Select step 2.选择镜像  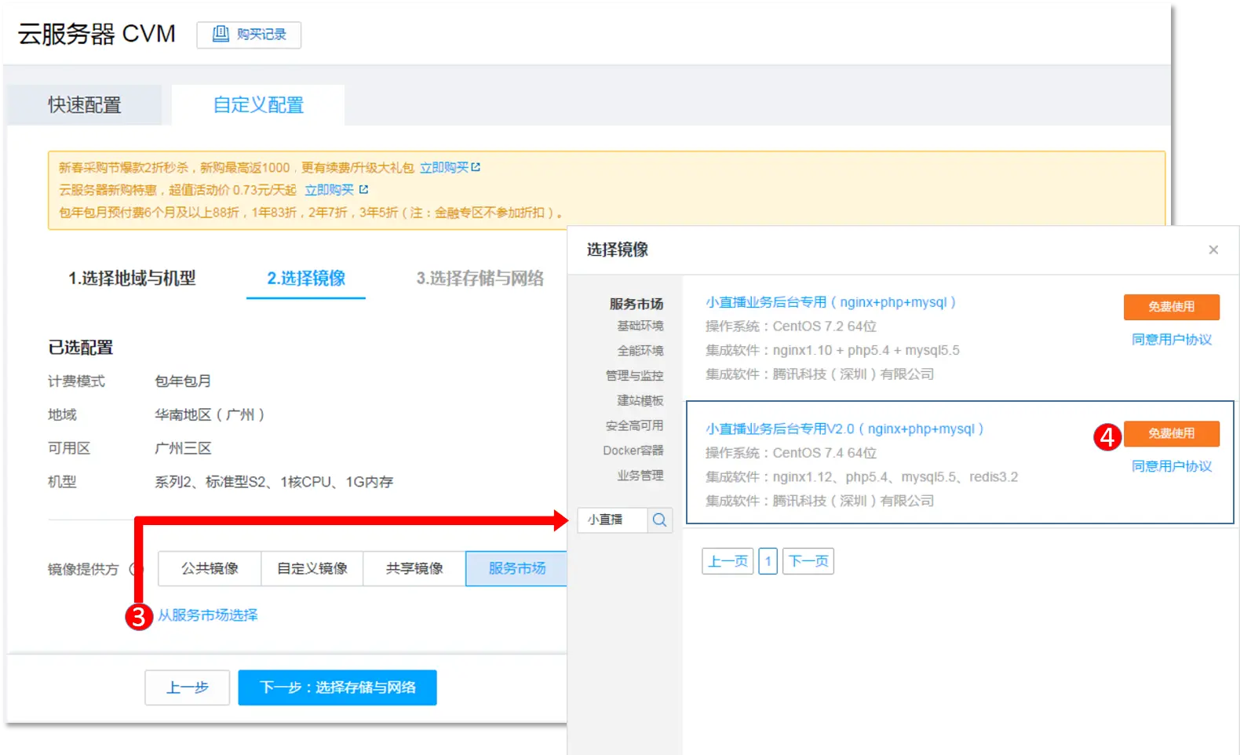pyautogui.click(x=306, y=278)
